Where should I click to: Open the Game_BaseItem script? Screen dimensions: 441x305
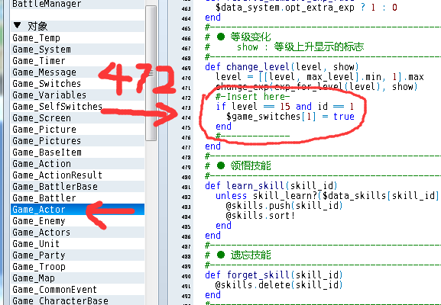click(77, 152)
